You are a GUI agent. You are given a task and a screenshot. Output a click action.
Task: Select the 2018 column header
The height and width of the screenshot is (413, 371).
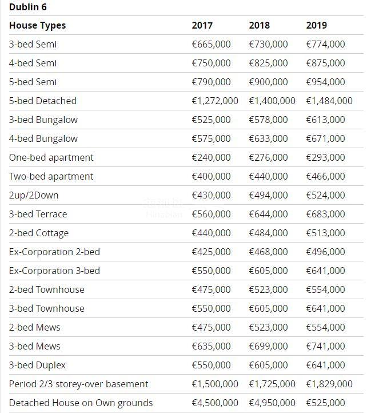(x=259, y=25)
